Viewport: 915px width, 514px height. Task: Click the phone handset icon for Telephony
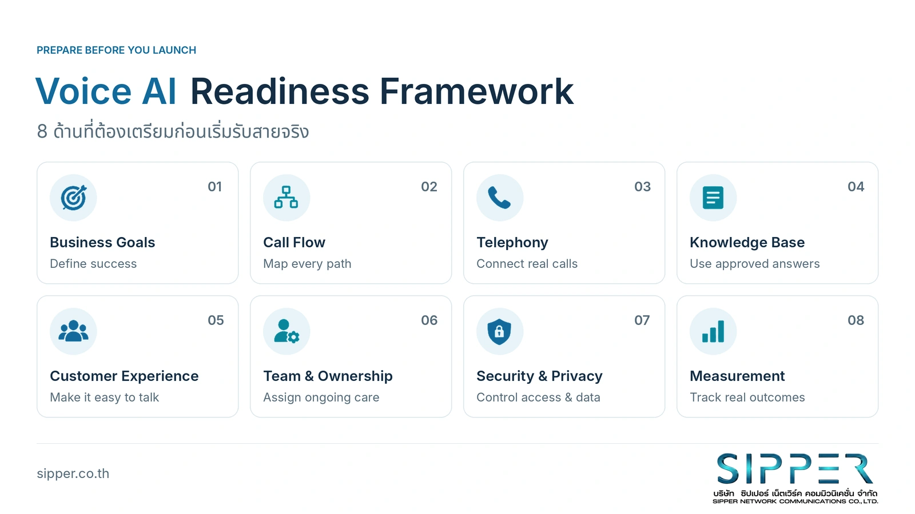500,198
